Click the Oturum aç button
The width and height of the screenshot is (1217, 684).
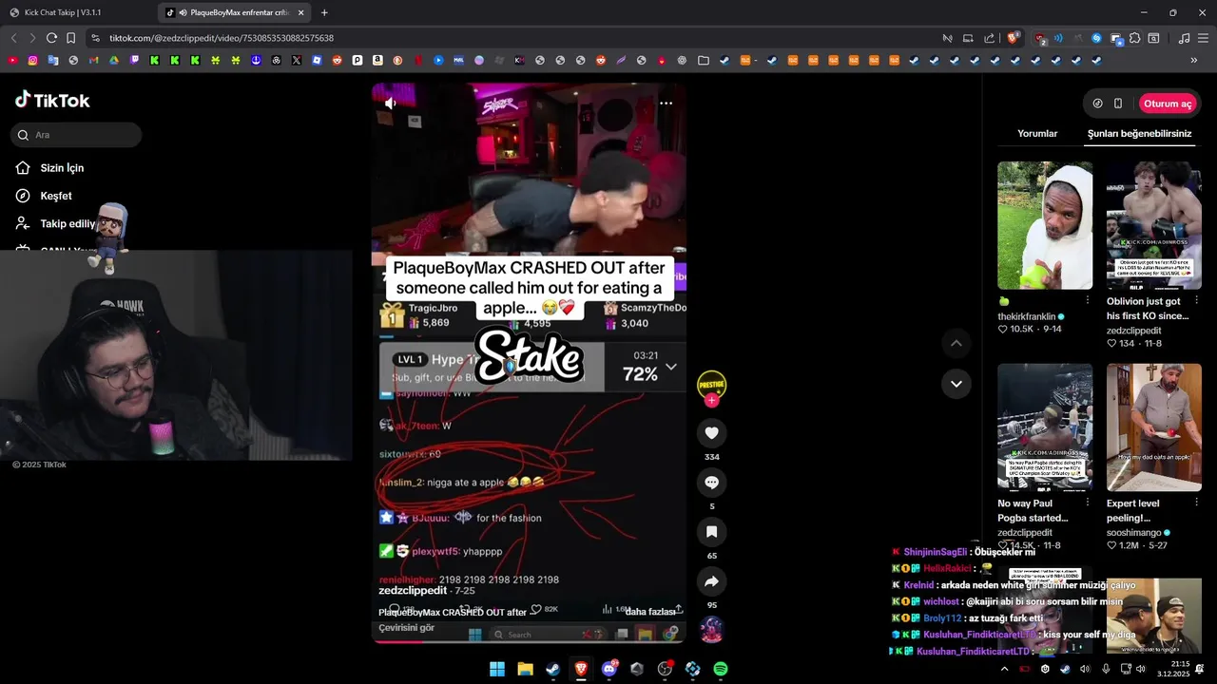(1168, 104)
